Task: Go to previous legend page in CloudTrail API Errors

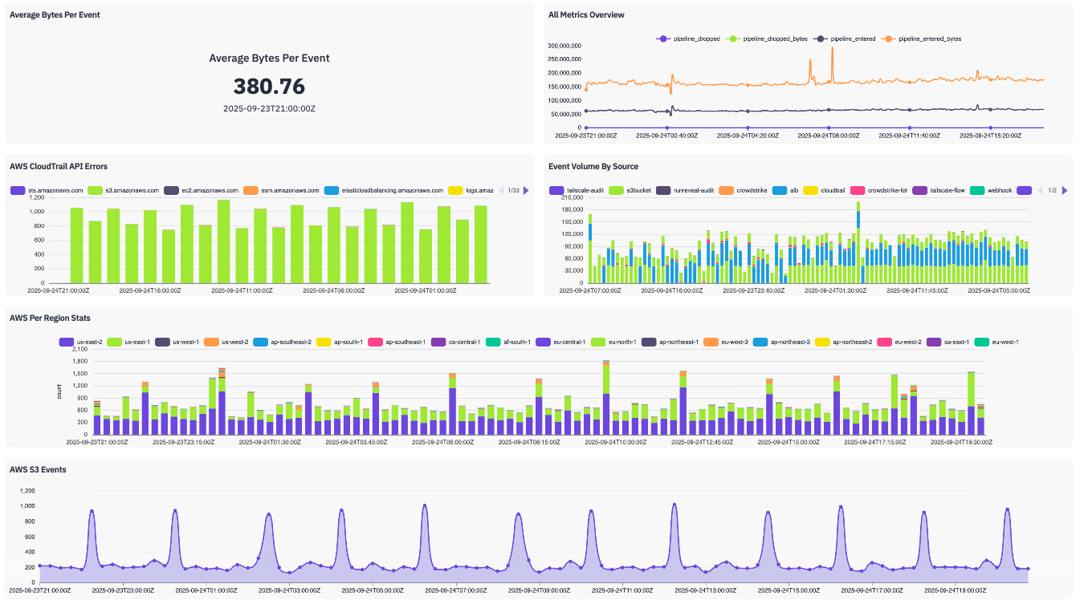Action: (501, 190)
